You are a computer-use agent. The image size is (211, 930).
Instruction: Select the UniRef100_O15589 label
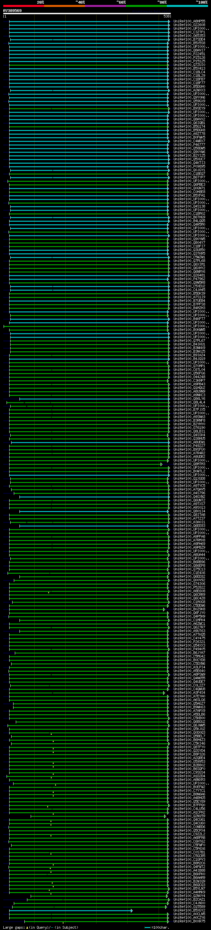(189, 907)
